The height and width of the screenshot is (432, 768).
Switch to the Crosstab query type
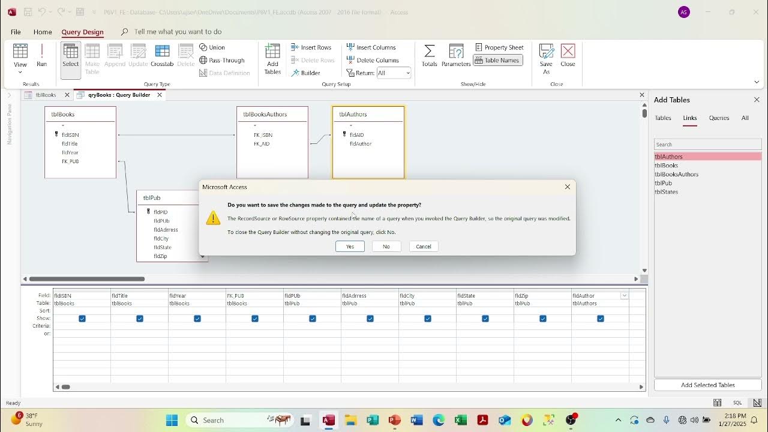coord(162,55)
